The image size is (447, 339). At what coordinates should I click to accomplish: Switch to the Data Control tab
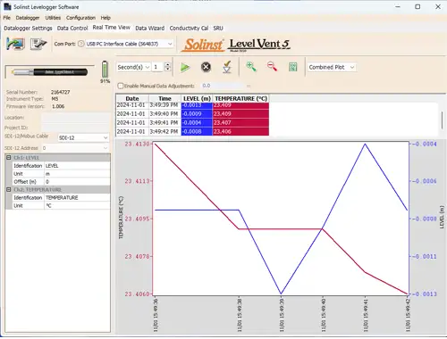pyautogui.click(x=72, y=28)
